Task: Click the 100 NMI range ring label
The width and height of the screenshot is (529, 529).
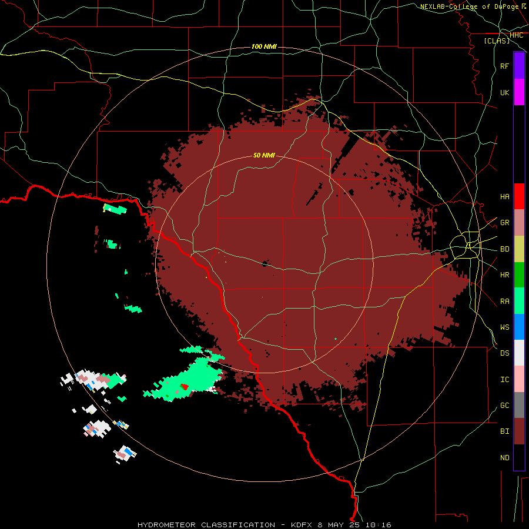Action: pos(264,46)
